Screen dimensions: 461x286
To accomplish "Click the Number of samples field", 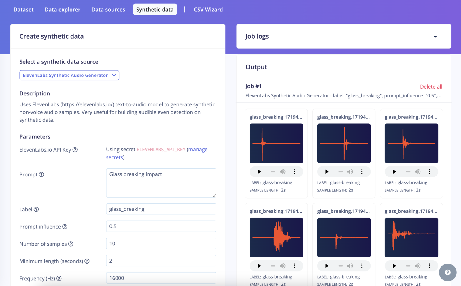I will [x=161, y=244].
